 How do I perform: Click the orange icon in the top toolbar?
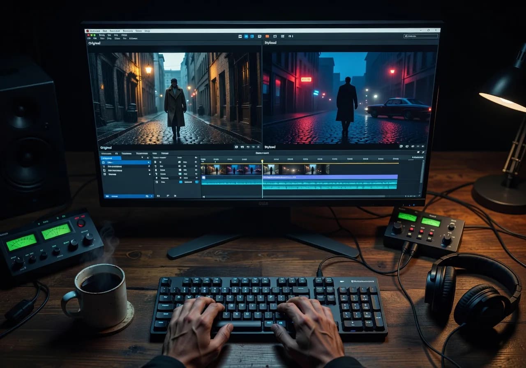(267, 37)
